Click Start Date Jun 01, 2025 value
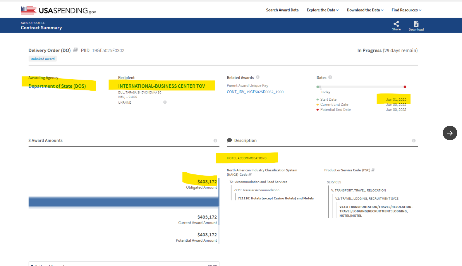The image size is (462, 266). (396, 99)
